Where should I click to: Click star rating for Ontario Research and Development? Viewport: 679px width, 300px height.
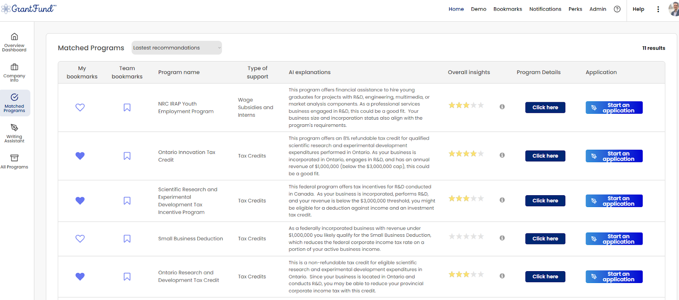[x=466, y=275]
